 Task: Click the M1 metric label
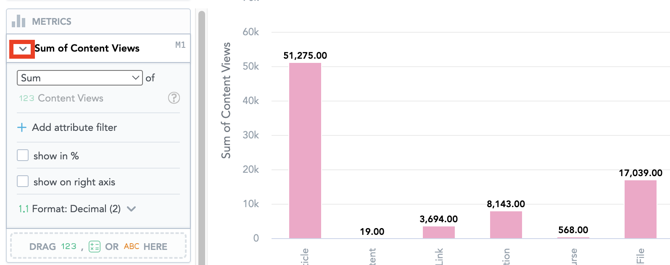tap(180, 45)
